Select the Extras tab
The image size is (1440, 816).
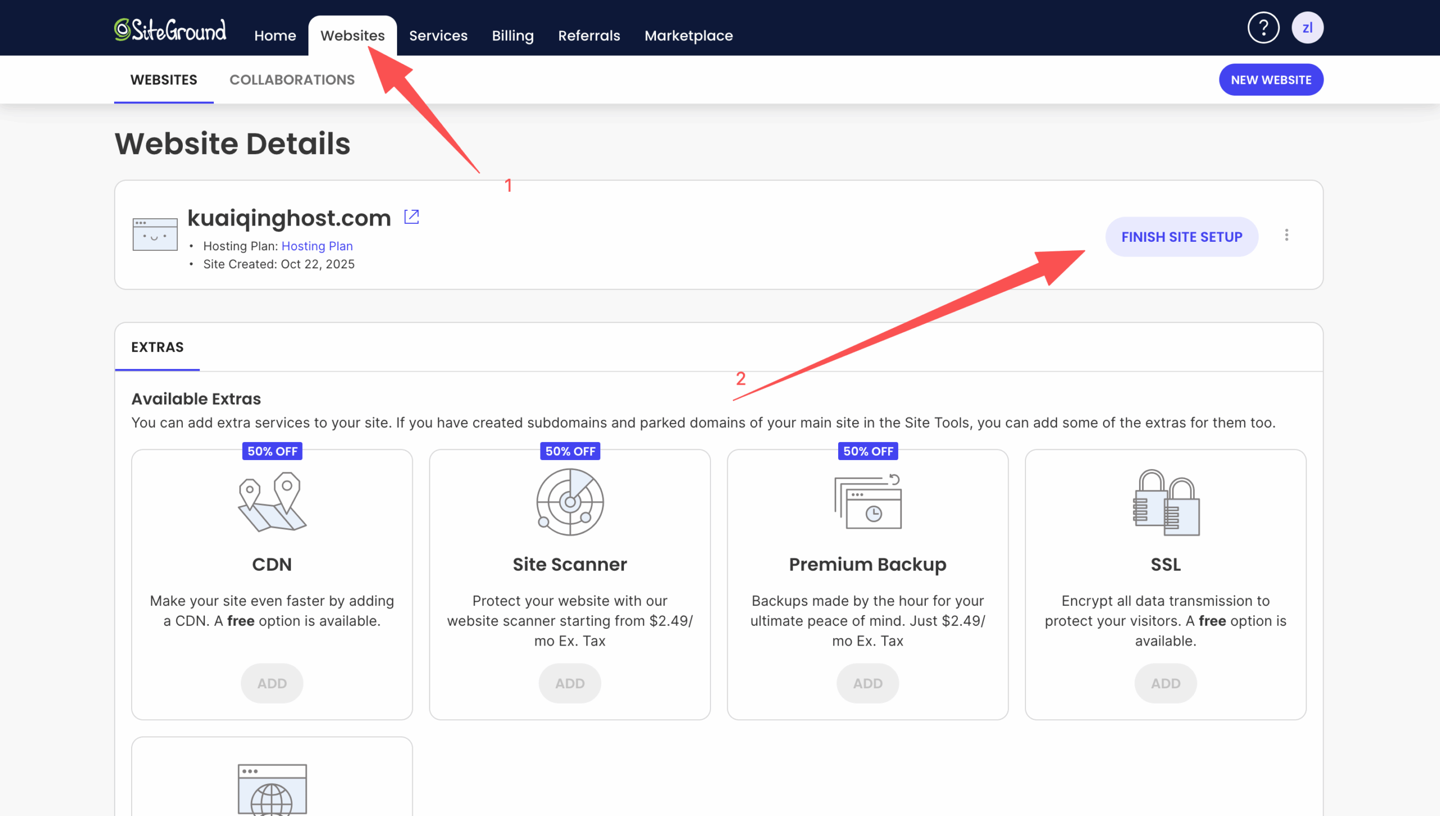157,347
